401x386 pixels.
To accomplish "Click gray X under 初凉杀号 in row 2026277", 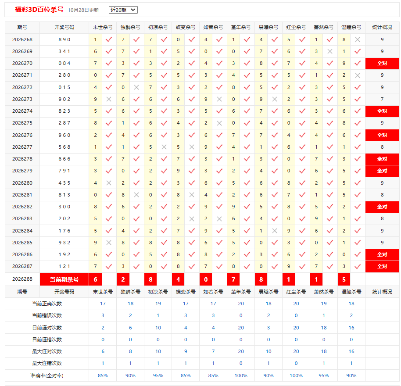I will click(x=164, y=147).
